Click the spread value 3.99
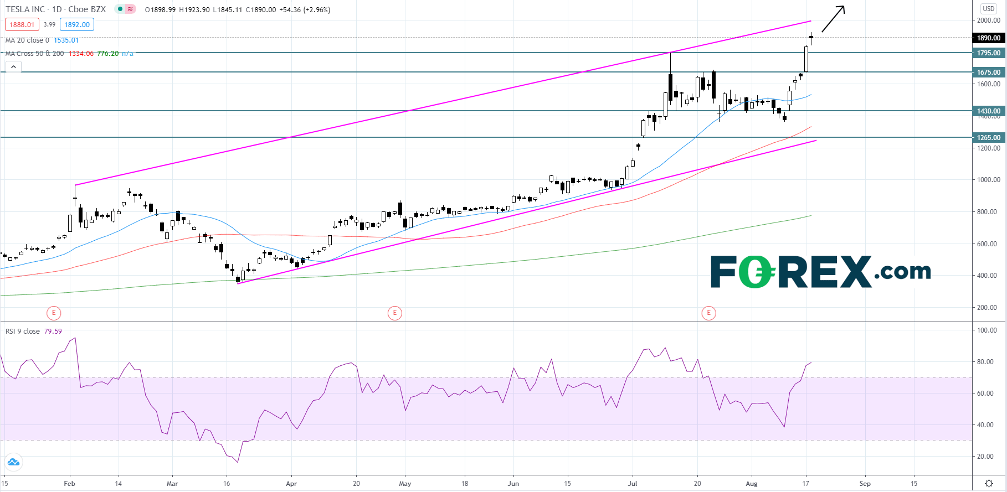The height and width of the screenshot is (492, 1007). (x=49, y=24)
